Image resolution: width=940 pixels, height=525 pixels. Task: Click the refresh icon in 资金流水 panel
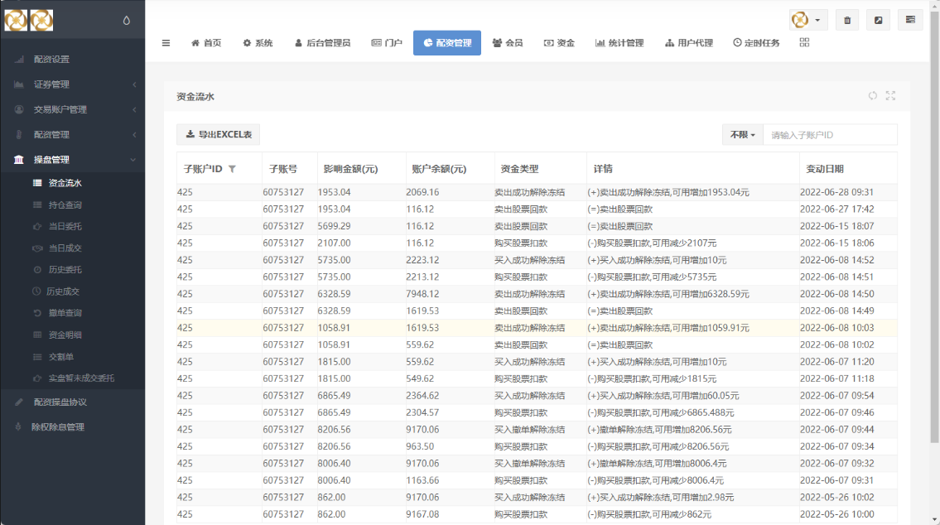coord(872,96)
